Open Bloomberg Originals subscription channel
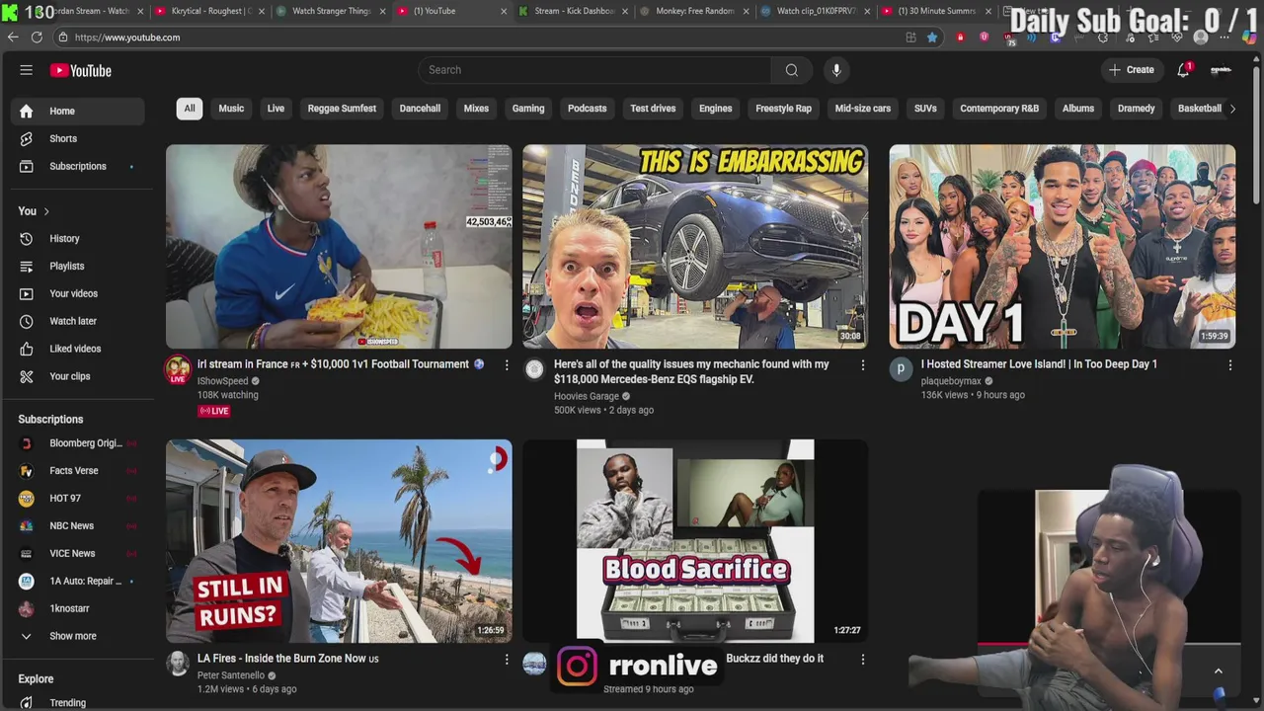 coord(78,443)
